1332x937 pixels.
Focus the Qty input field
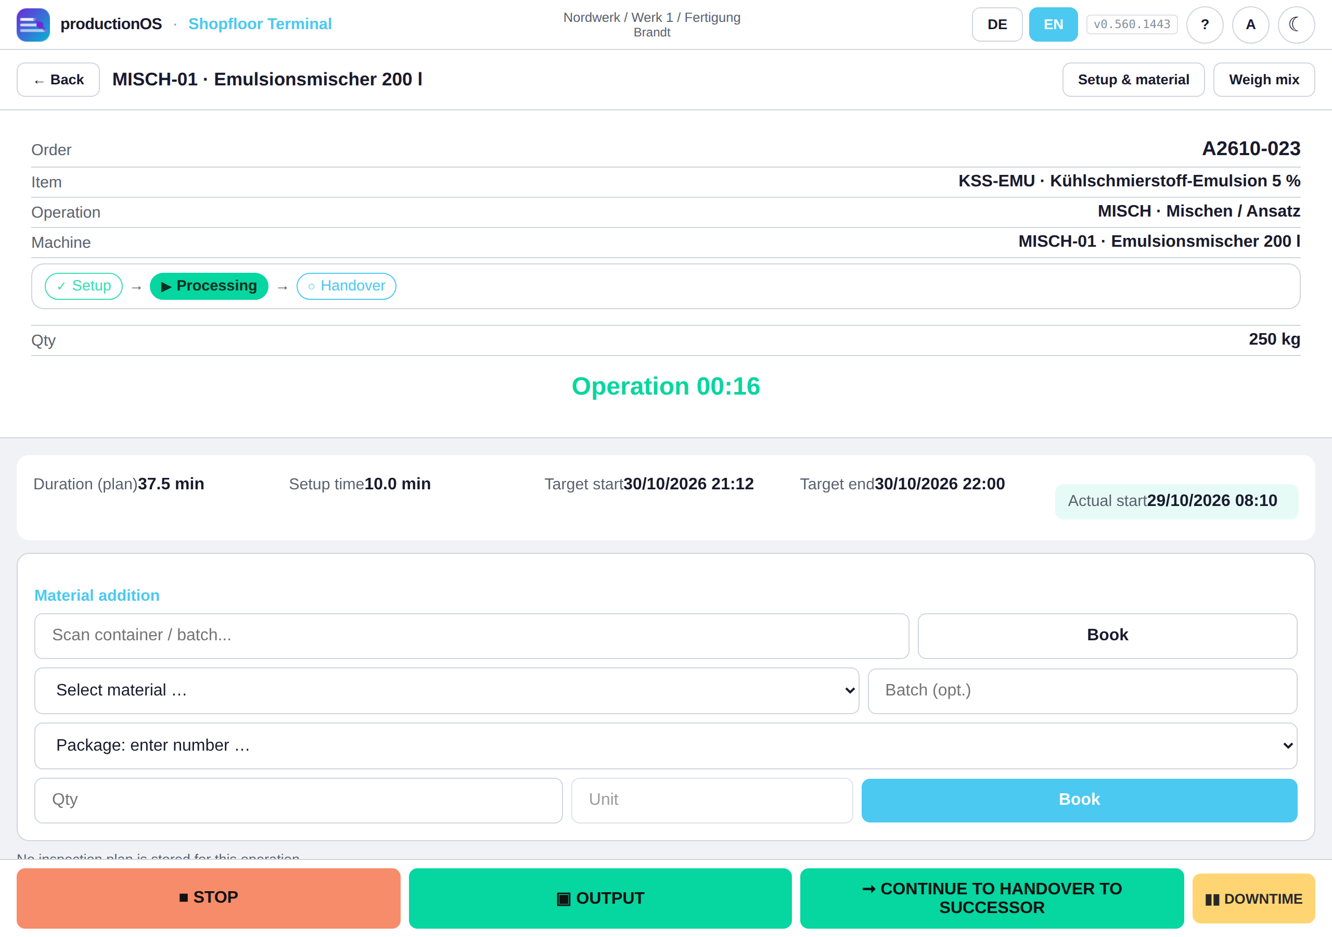pyautogui.click(x=298, y=801)
